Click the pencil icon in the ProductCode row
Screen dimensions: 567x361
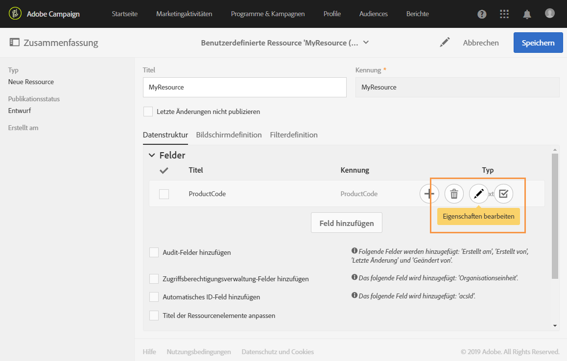coord(478,194)
